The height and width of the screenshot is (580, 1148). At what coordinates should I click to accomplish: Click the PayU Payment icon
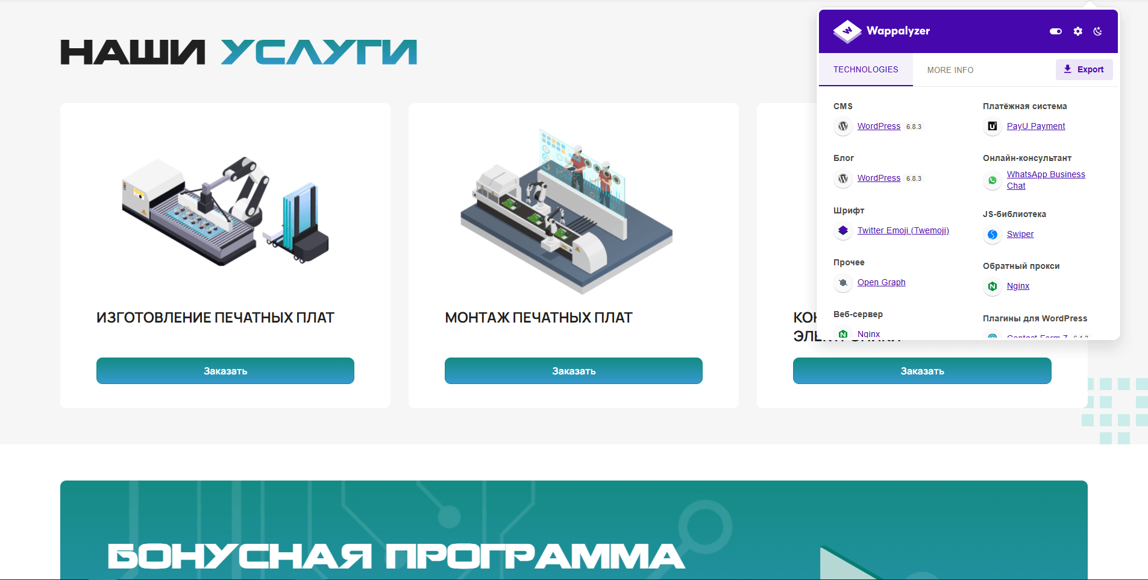pos(993,127)
